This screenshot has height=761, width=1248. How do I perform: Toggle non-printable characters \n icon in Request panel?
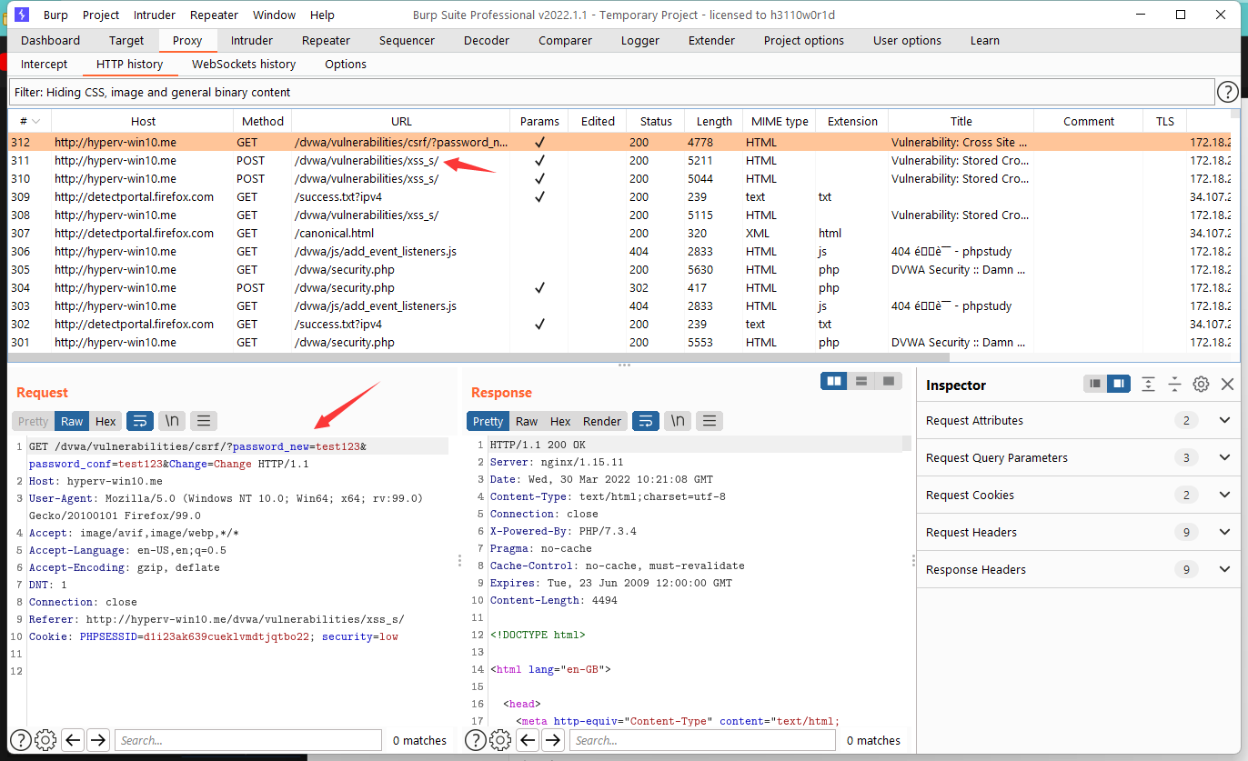(172, 421)
